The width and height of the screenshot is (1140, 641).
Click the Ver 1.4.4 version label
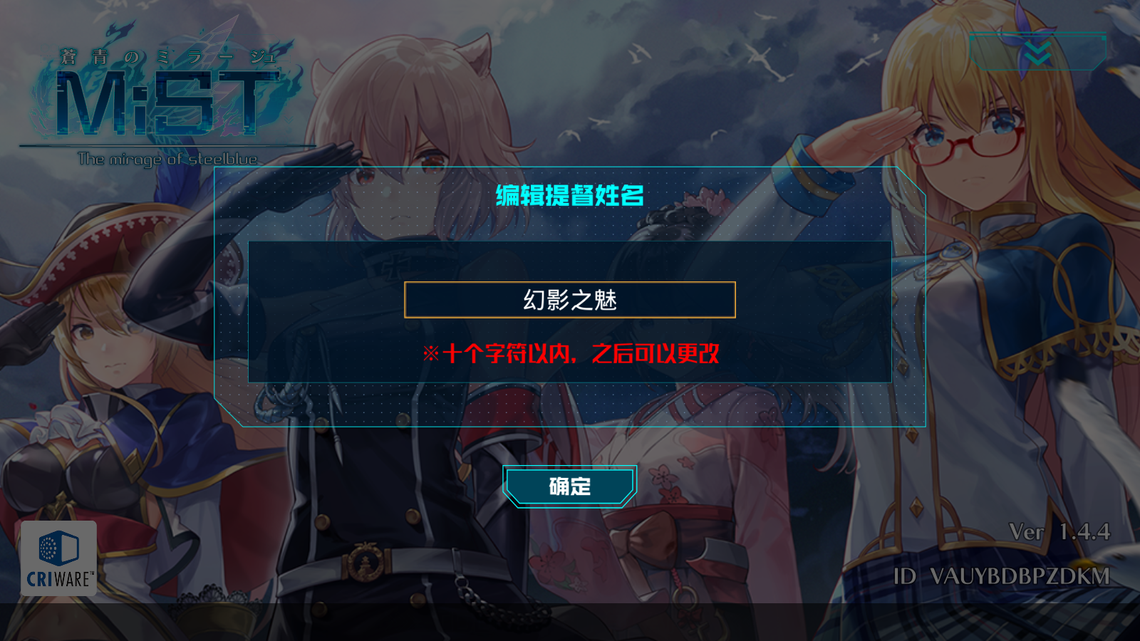pyautogui.click(x=1059, y=531)
